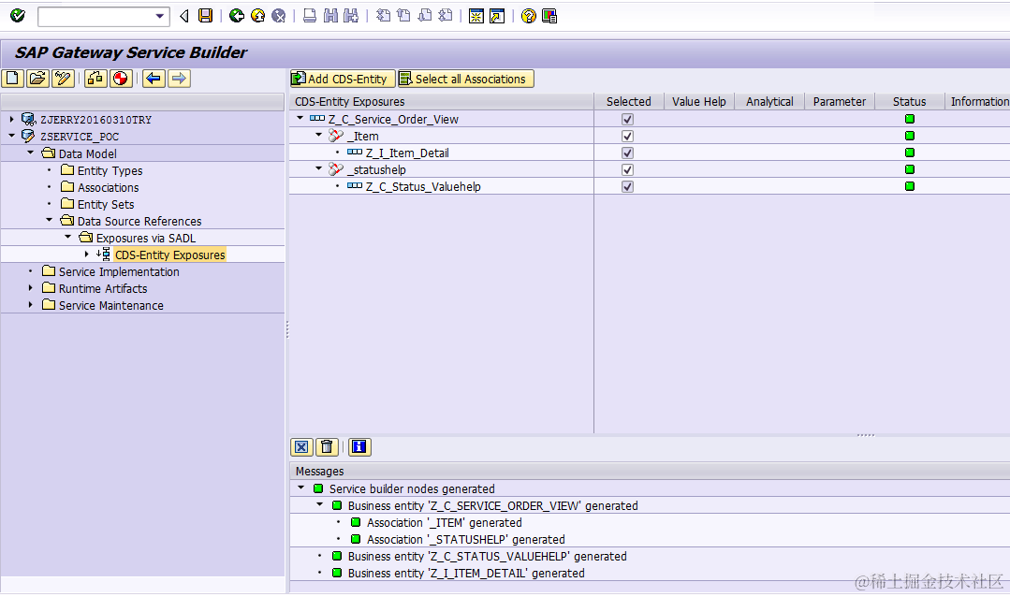Click the Create New Session icon
1010x597 pixels.
476,16
